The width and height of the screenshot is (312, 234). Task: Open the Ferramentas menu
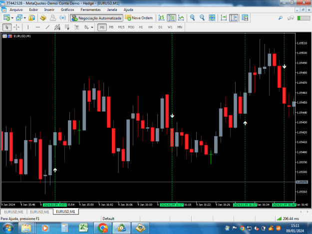[90, 10]
